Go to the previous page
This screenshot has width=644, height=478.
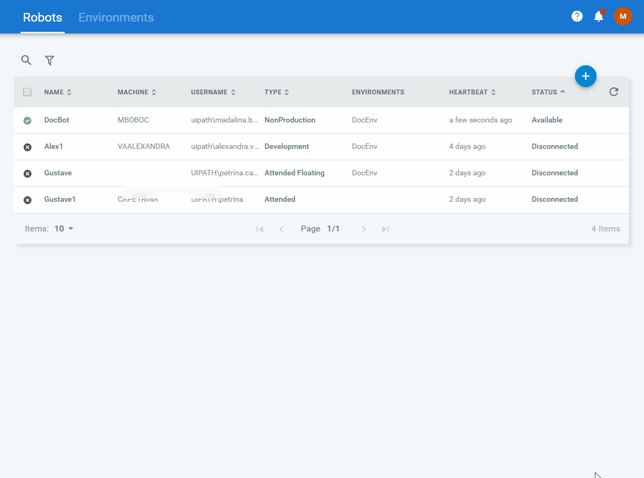(x=281, y=229)
